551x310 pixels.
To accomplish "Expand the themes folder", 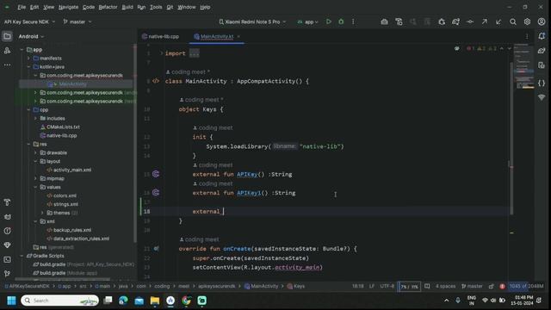I will (x=42, y=213).
